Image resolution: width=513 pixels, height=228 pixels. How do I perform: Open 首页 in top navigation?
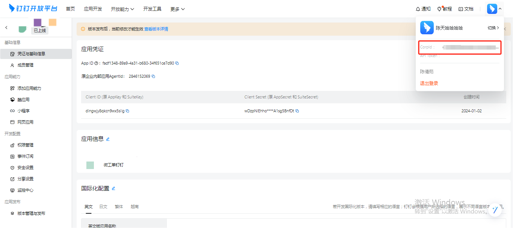coord(70,9)
